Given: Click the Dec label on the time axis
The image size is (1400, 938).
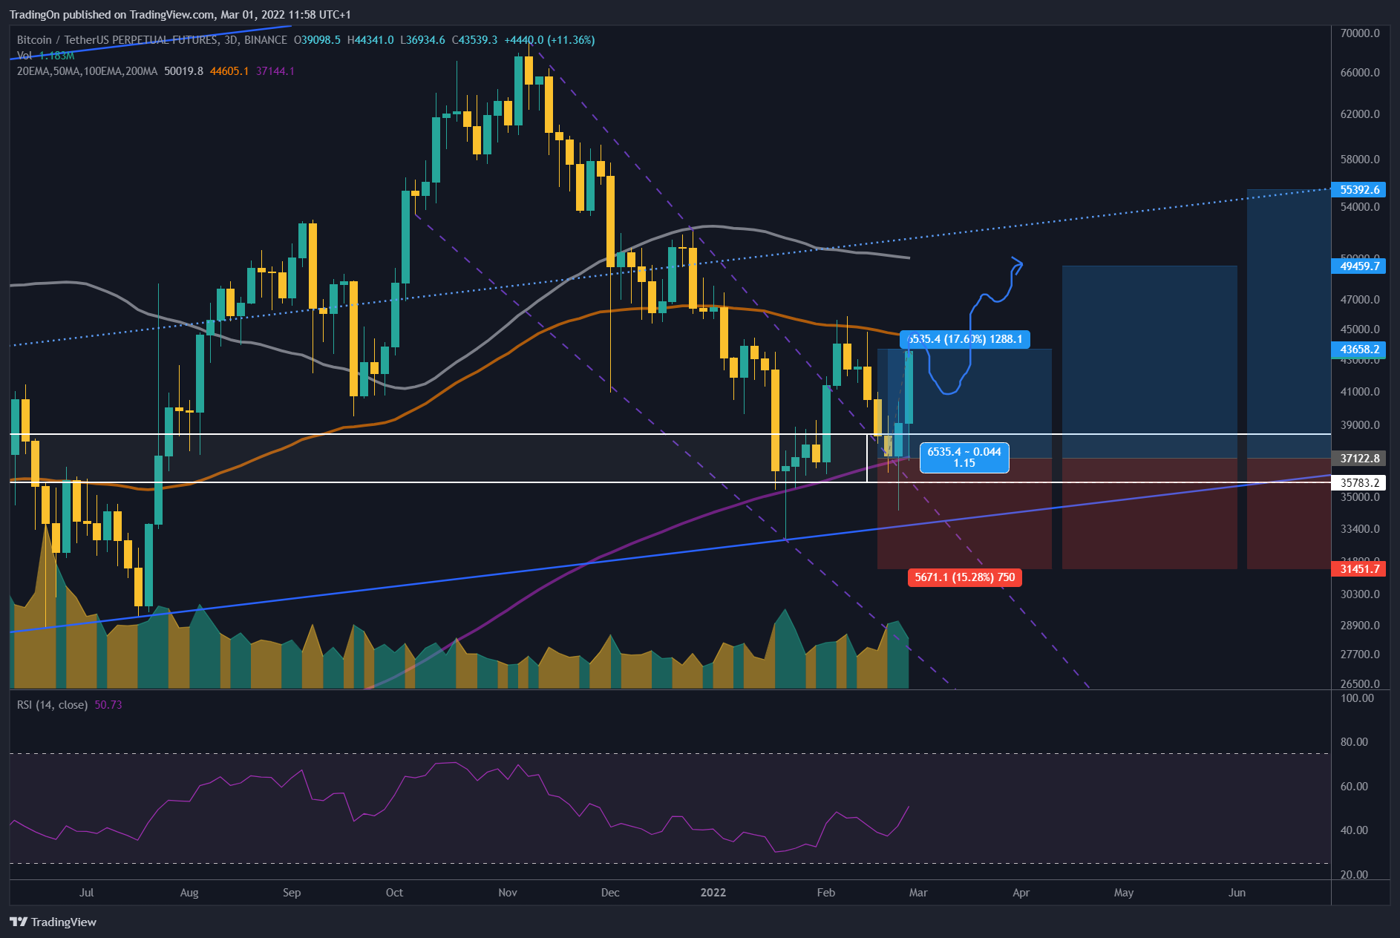Looking at the screenshot, I should point(610,892).
